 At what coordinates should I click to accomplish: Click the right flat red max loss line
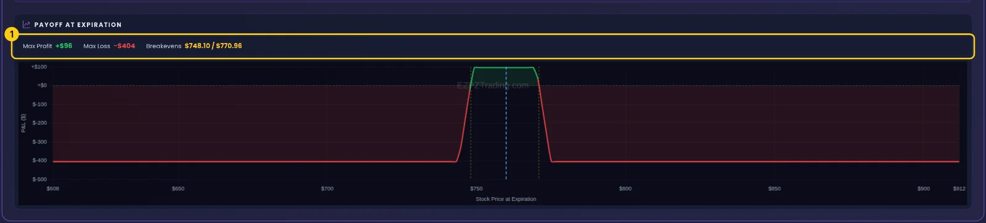coord(756,162)
